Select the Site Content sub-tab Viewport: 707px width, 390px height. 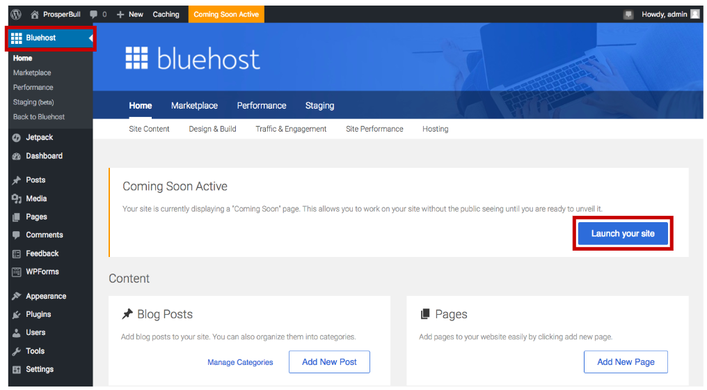(x=149, y=129)
